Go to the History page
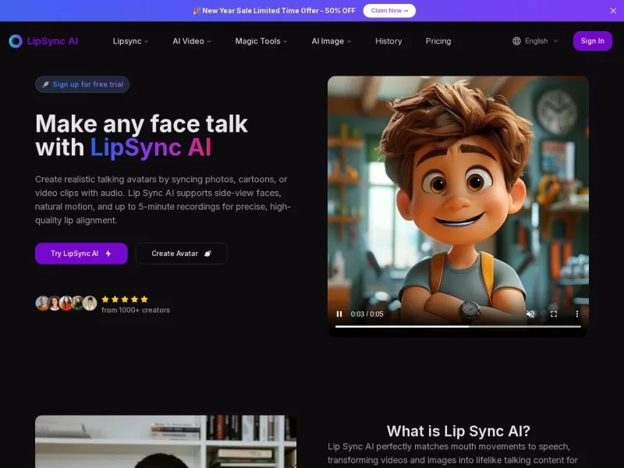The height and width of the screenshot is (468, 624). click(x=388, y=41)
